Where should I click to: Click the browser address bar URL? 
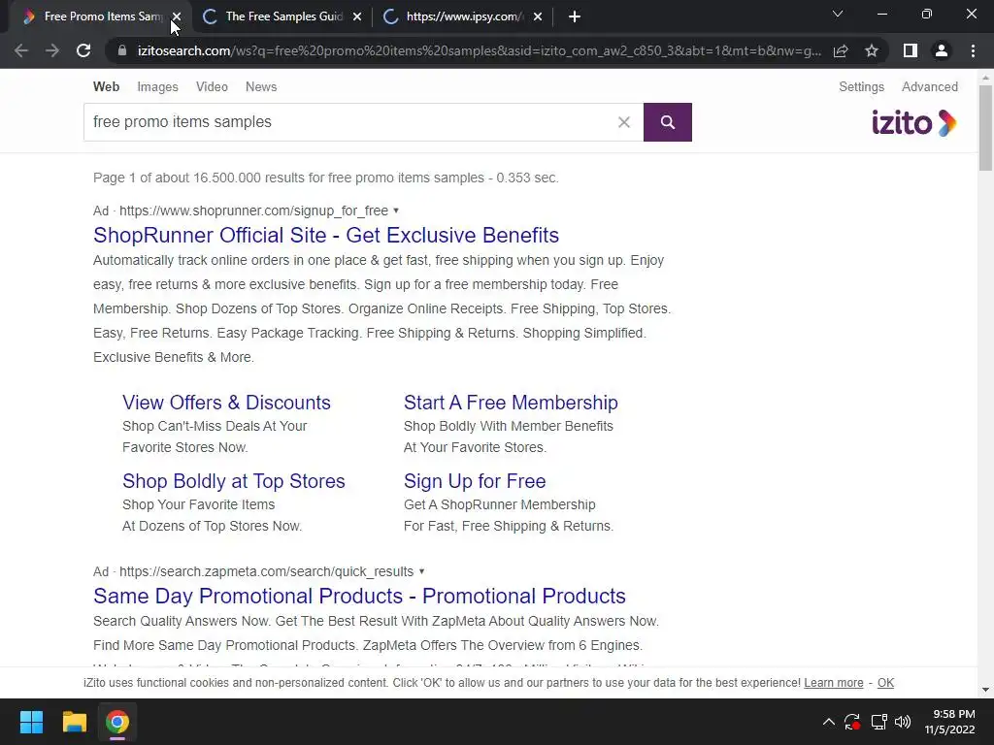[x=480, y=50]
